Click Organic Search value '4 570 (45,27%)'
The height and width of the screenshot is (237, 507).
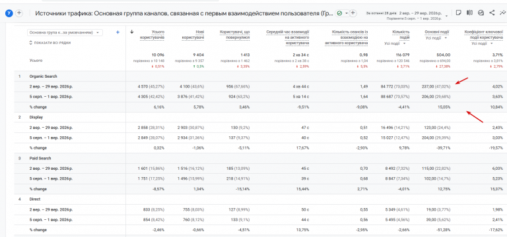click(151, 87)
